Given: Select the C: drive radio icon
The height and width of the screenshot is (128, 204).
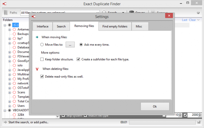Looking at the screenshot, I should (10, 25).
